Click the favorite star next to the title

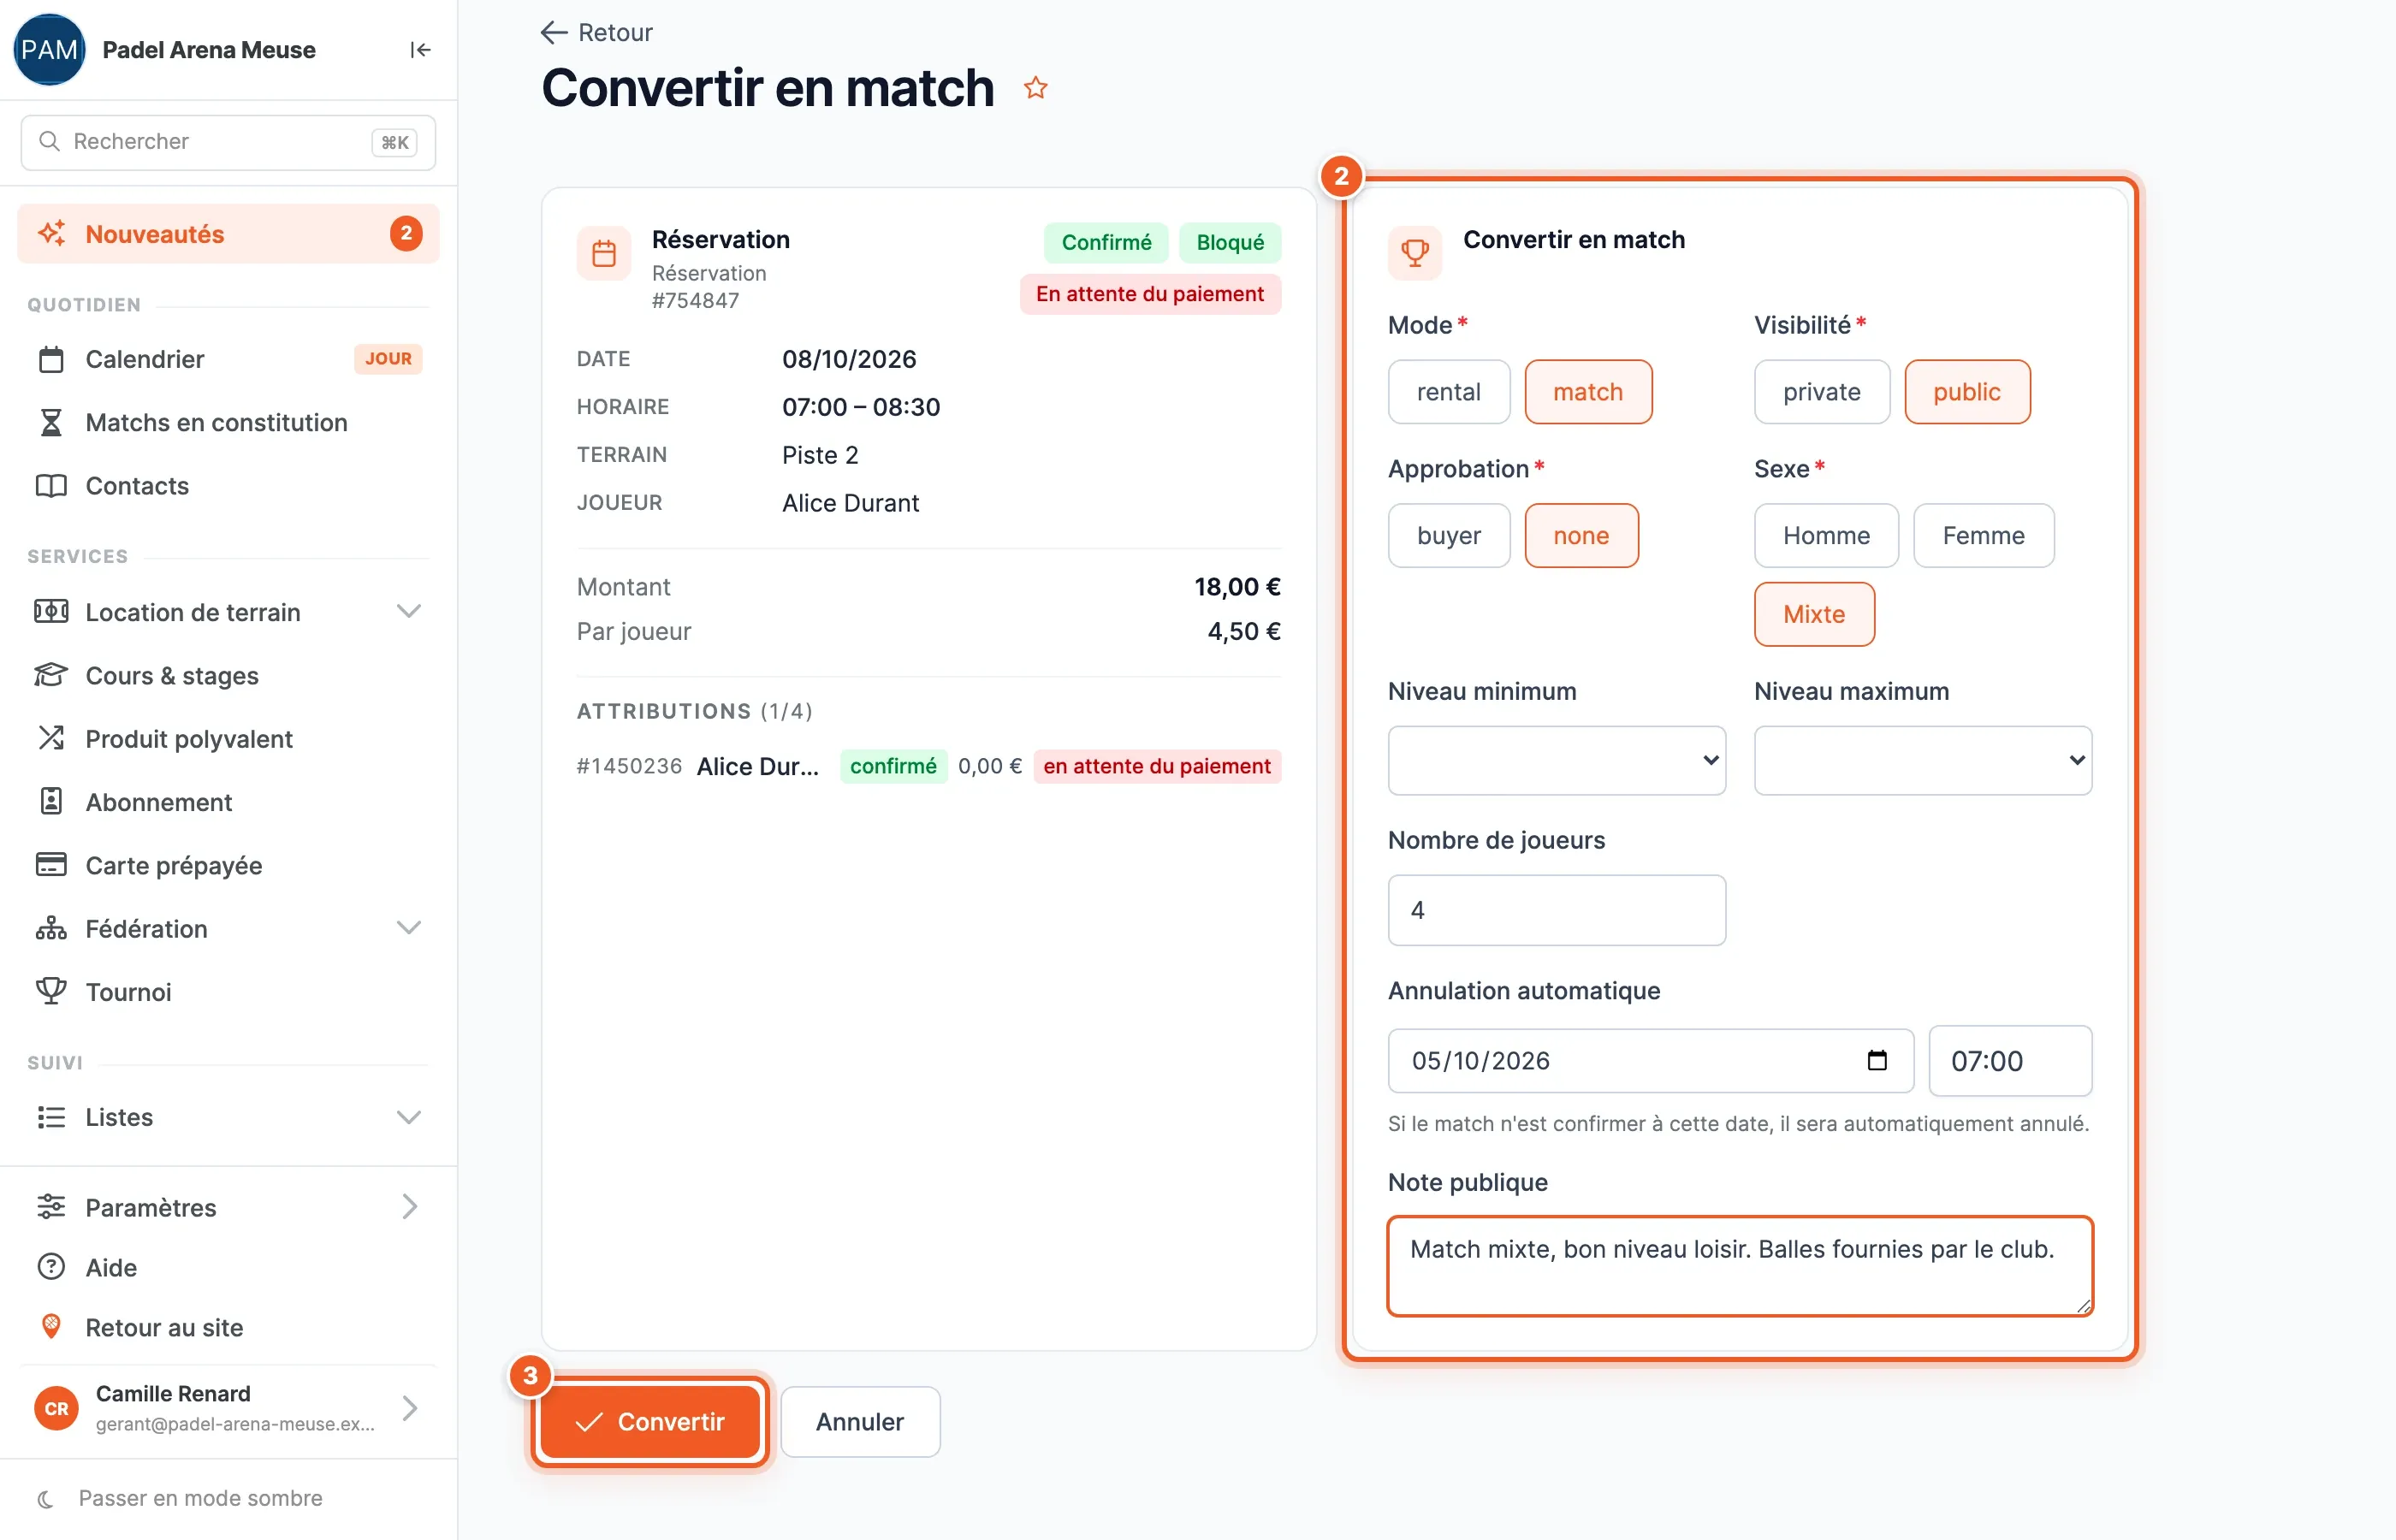(x=1035, y=88)
